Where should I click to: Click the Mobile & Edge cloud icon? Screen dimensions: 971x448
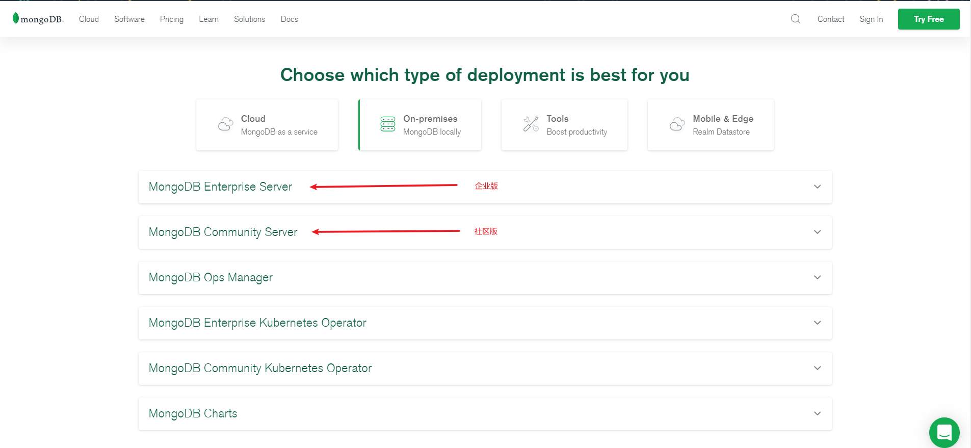pyautogui.click(x=677, y=124)
